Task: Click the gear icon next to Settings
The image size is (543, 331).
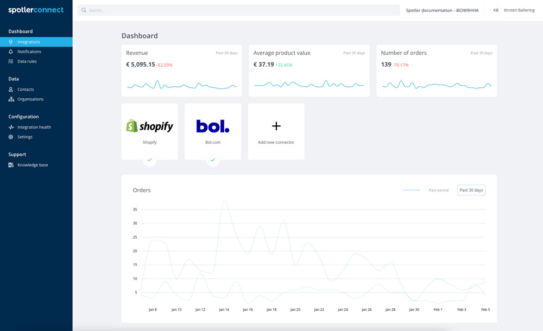Action: (11, 137)
